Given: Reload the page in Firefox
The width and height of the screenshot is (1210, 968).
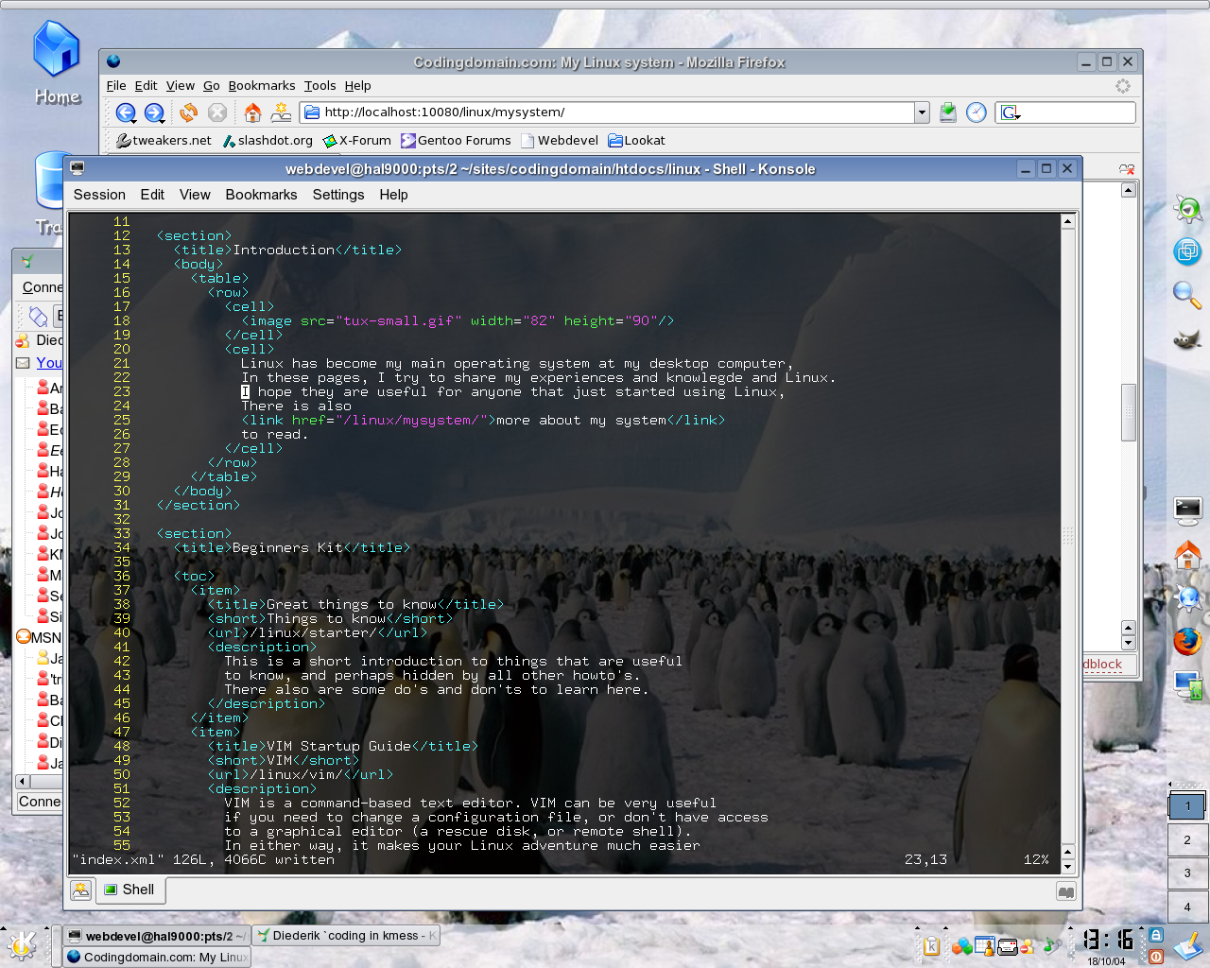Looking at the screenshot, I should point(188,112).
